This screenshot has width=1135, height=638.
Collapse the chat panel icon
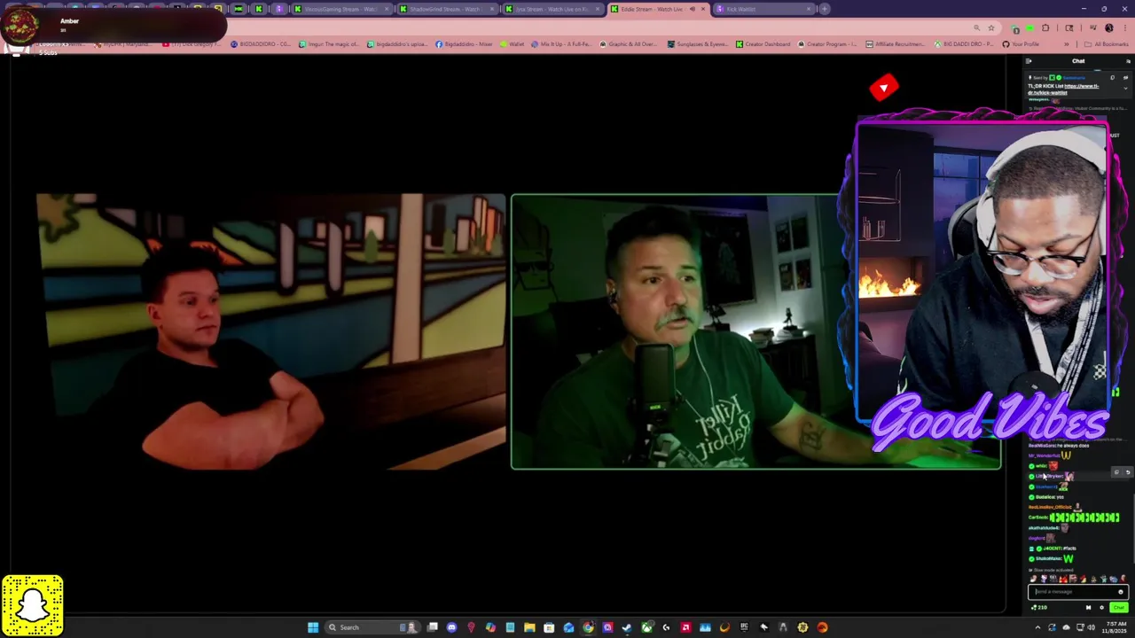click(1029, 61)
